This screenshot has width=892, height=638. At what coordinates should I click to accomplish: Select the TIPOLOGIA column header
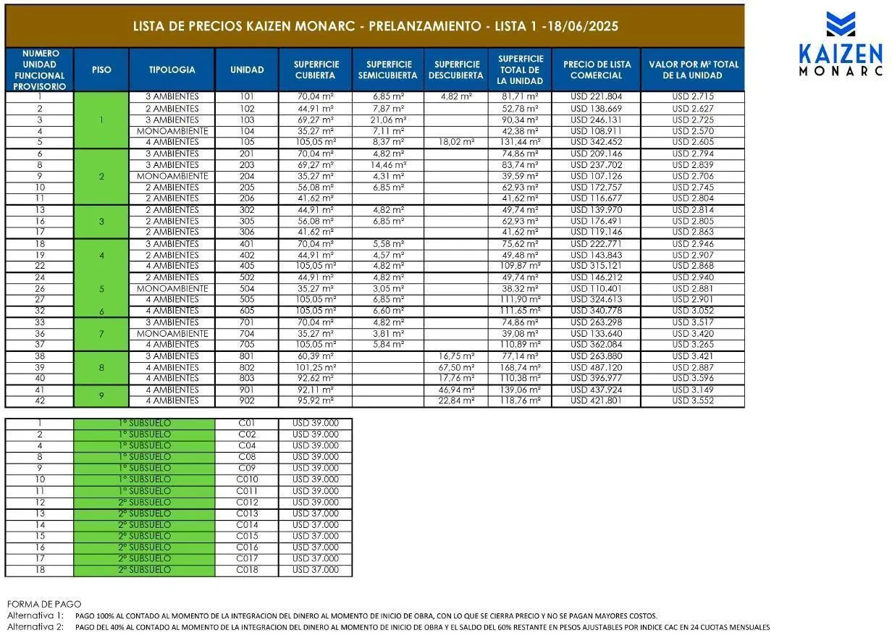pos(172,70)
